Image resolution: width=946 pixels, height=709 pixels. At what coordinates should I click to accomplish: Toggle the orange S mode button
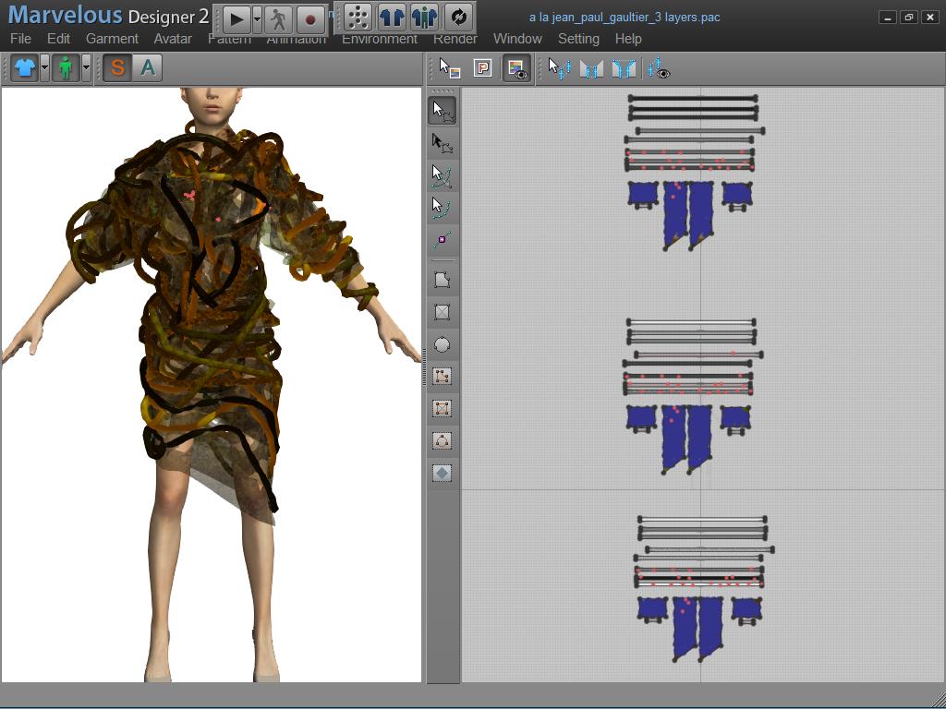point(117,67)
